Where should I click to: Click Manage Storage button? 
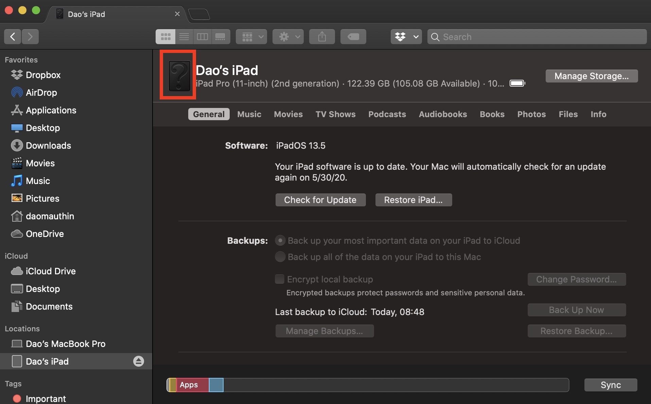point(592,76)
